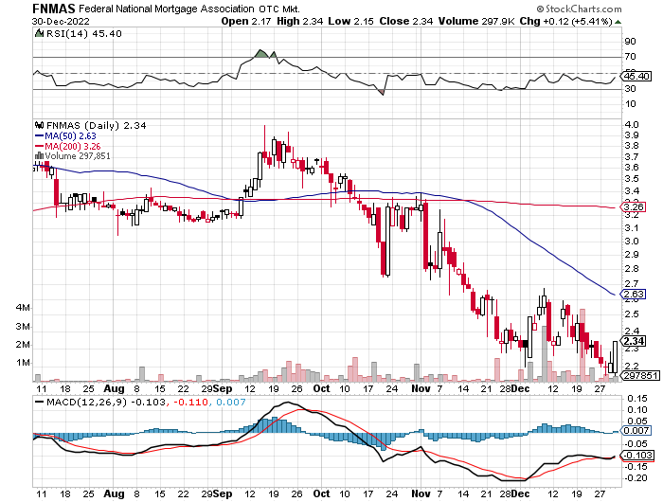
Task: Click the MACD(12,26,9) panel label
Action: tap(86, 403)
